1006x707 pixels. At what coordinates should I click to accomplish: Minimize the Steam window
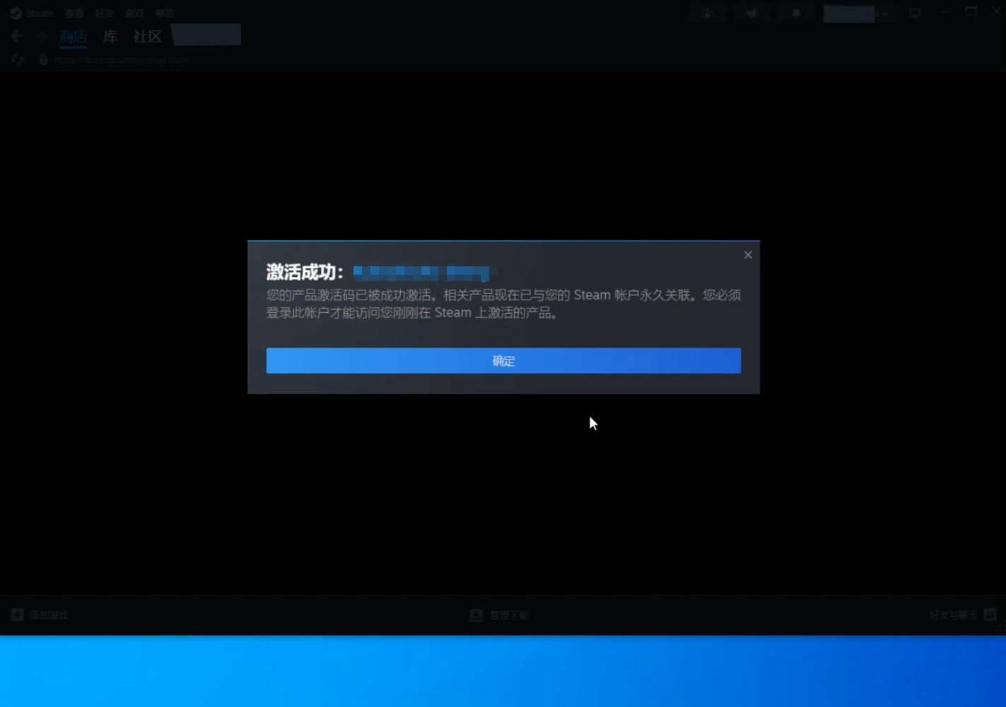click(946, 13)
